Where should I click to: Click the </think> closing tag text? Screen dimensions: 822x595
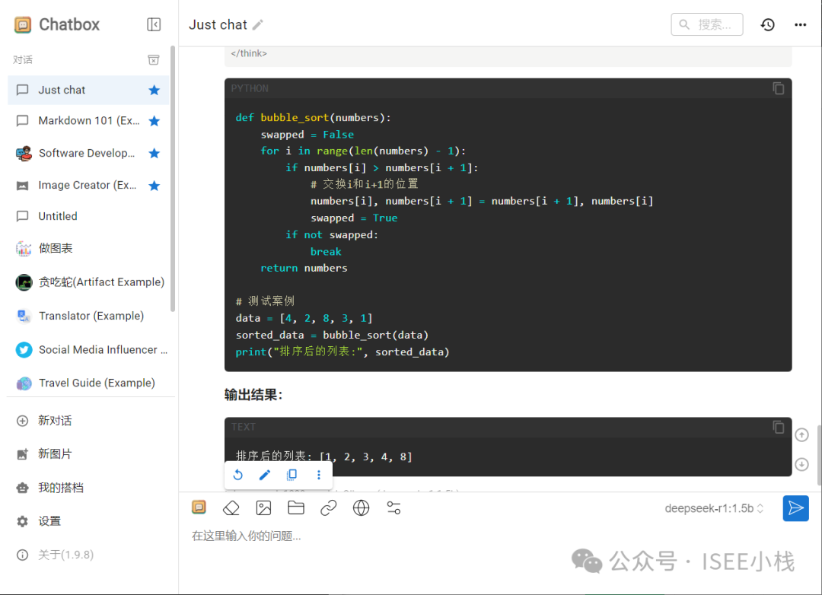[249, 53]
